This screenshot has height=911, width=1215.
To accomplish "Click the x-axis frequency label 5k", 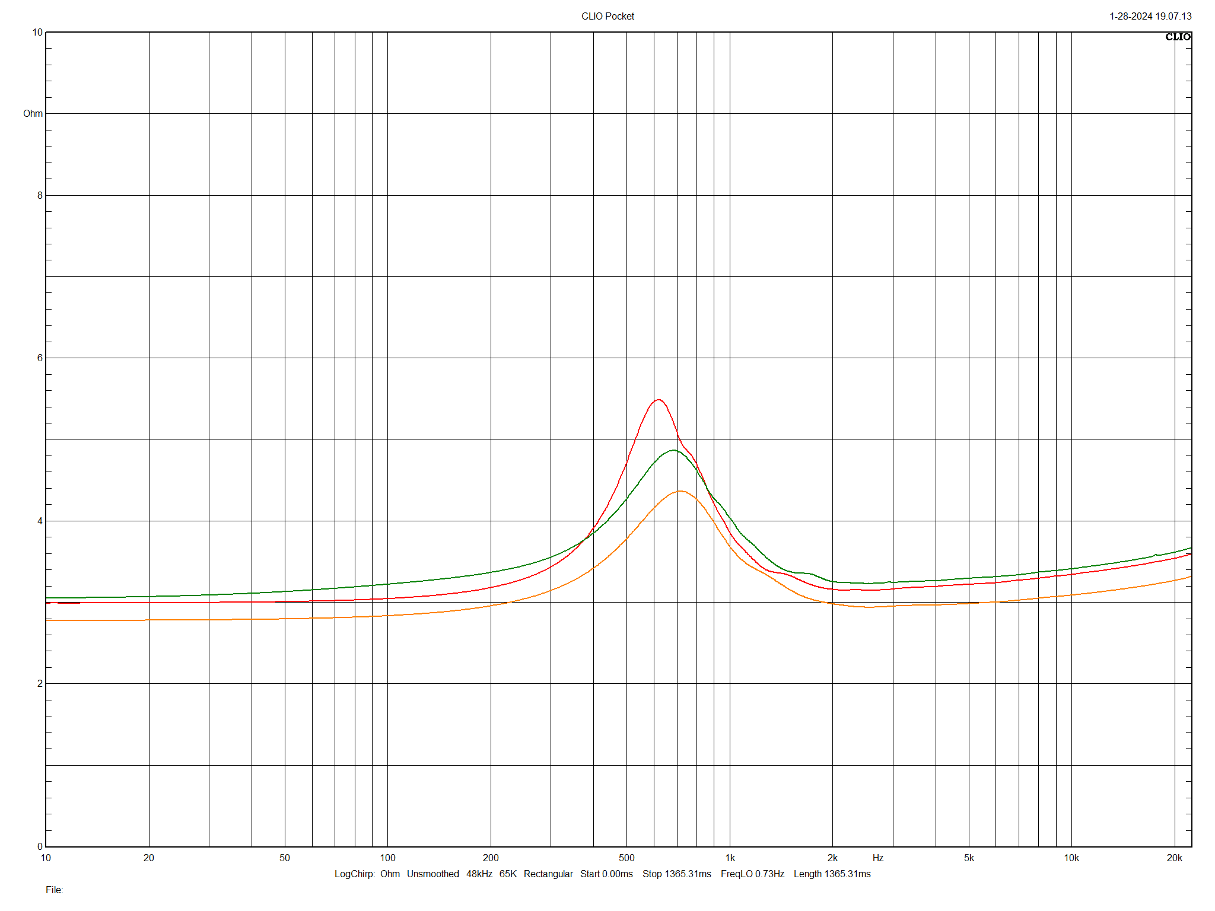I will [969, 858].
